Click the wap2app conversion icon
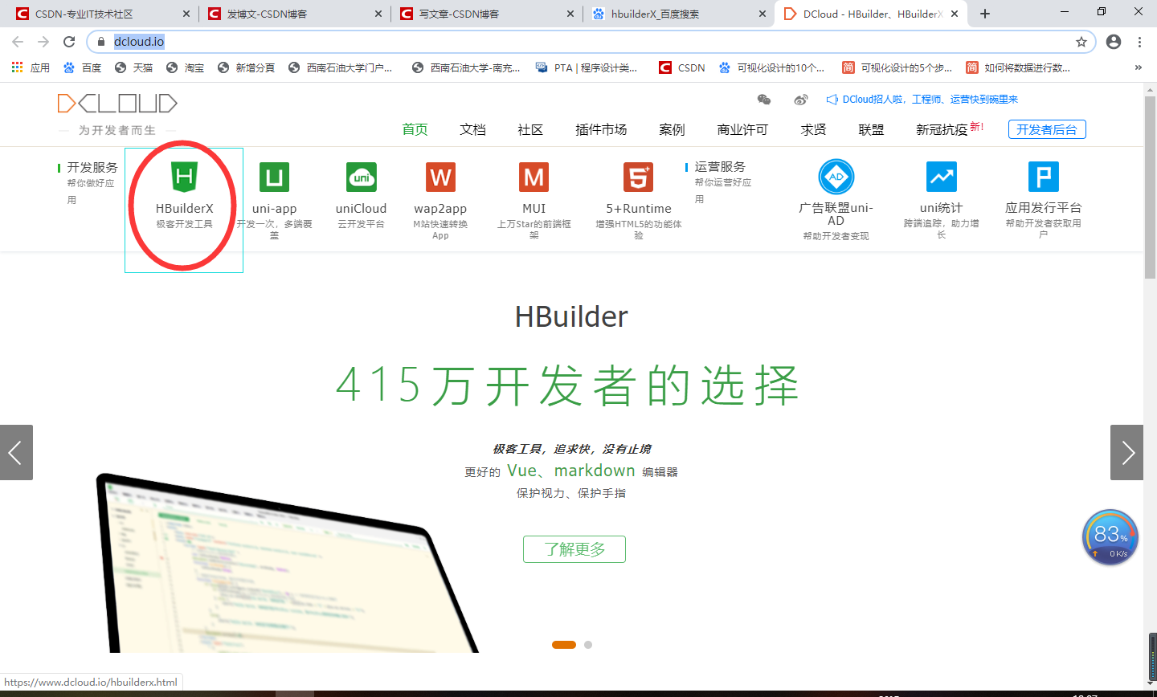1157x697 pixels. point(439,177)
